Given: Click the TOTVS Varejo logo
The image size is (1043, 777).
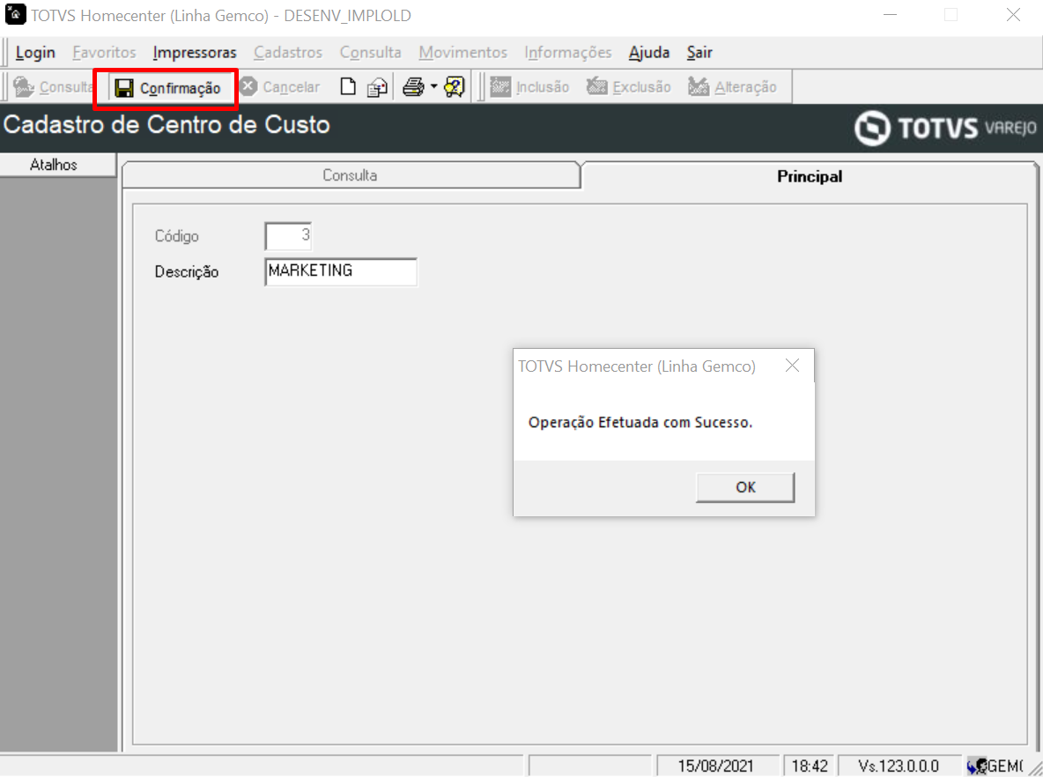Looking at the screenshot, I should point(945,128).
